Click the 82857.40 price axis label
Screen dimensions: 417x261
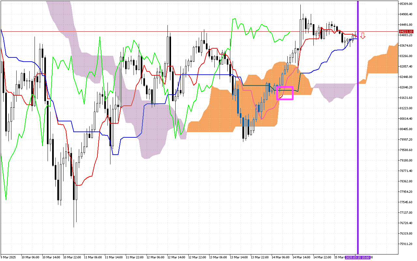(x=406, y=67)
